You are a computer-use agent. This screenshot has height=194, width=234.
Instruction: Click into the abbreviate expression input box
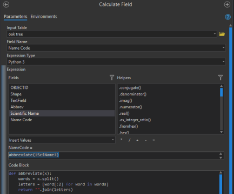click(x=114, y=156)
